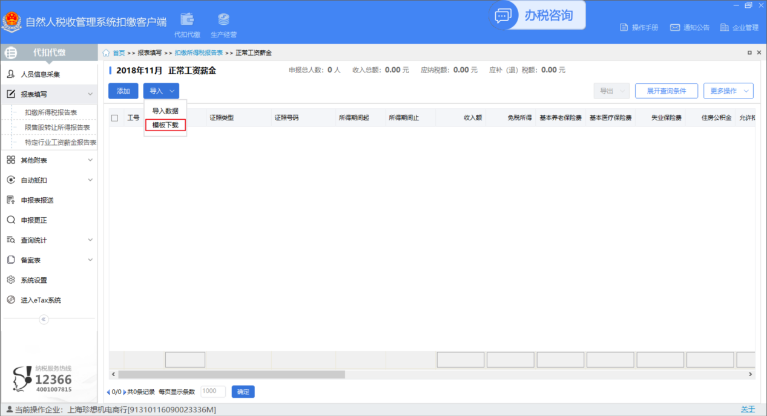The width and height of the screenshot is (767, 416).
Task: Click the rows-per-page input field
Action: click(213, 391)
